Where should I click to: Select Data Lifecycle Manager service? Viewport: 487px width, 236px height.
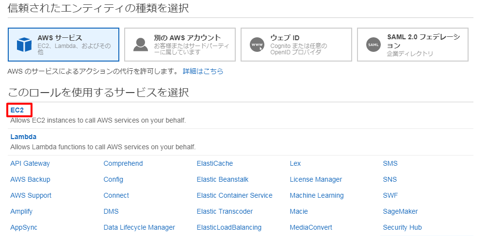[x=139, y=227]
